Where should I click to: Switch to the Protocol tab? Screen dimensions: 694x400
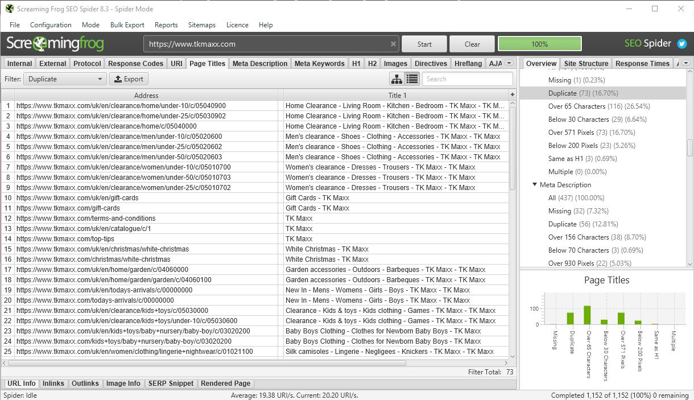pos(88,63)
